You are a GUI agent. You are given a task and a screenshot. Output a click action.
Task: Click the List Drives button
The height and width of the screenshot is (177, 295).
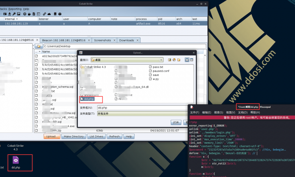(x=96, y=136)
